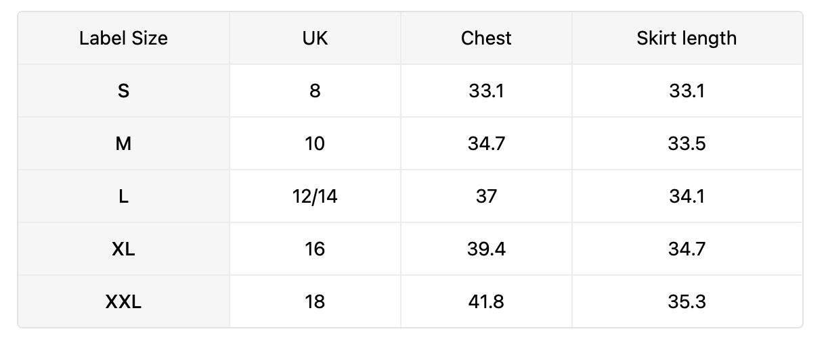Image resolution: width=826 pixels, height=346 pixels.
Task: Select the XXL label size cell
Action: pyautogui.click(x=123, y=301)
